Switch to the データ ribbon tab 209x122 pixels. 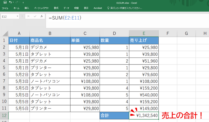[x=66, y=8]
